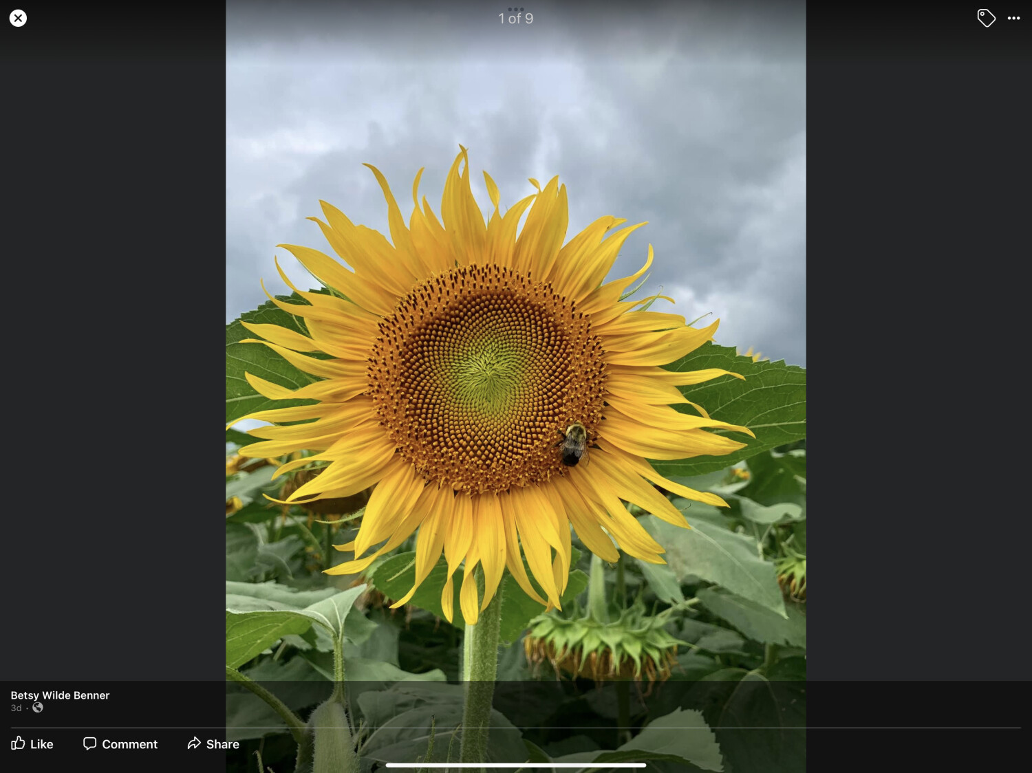This screenshot has width=1032, height=773.
Task: Tap the sunflower photo to hide overlays
Action: click(x=516, y=378)
